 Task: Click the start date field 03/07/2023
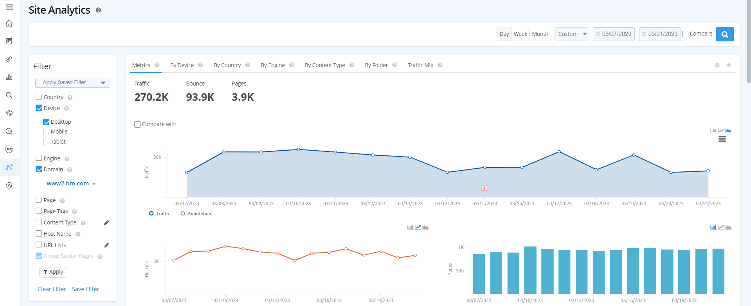614,34
